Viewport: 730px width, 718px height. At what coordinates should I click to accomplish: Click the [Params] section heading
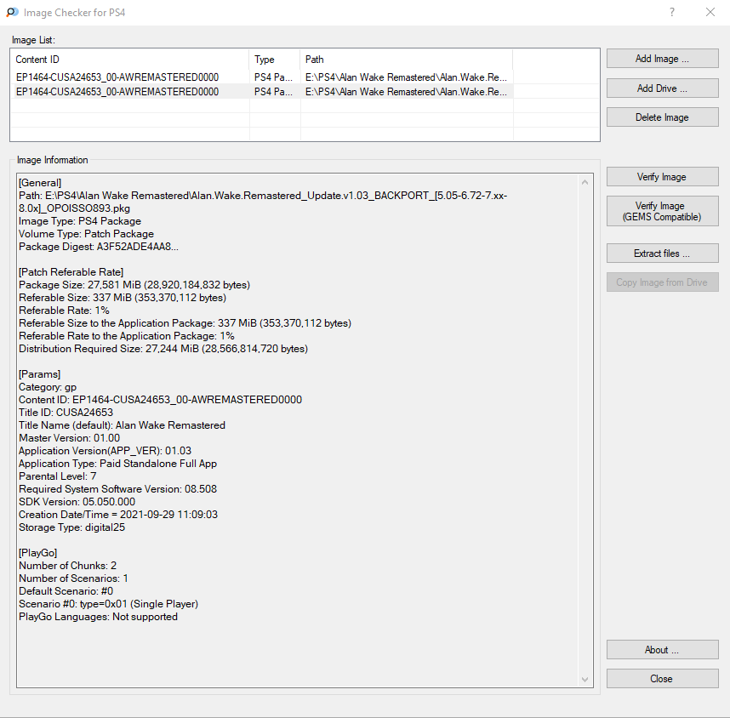(x=40, y=374)
